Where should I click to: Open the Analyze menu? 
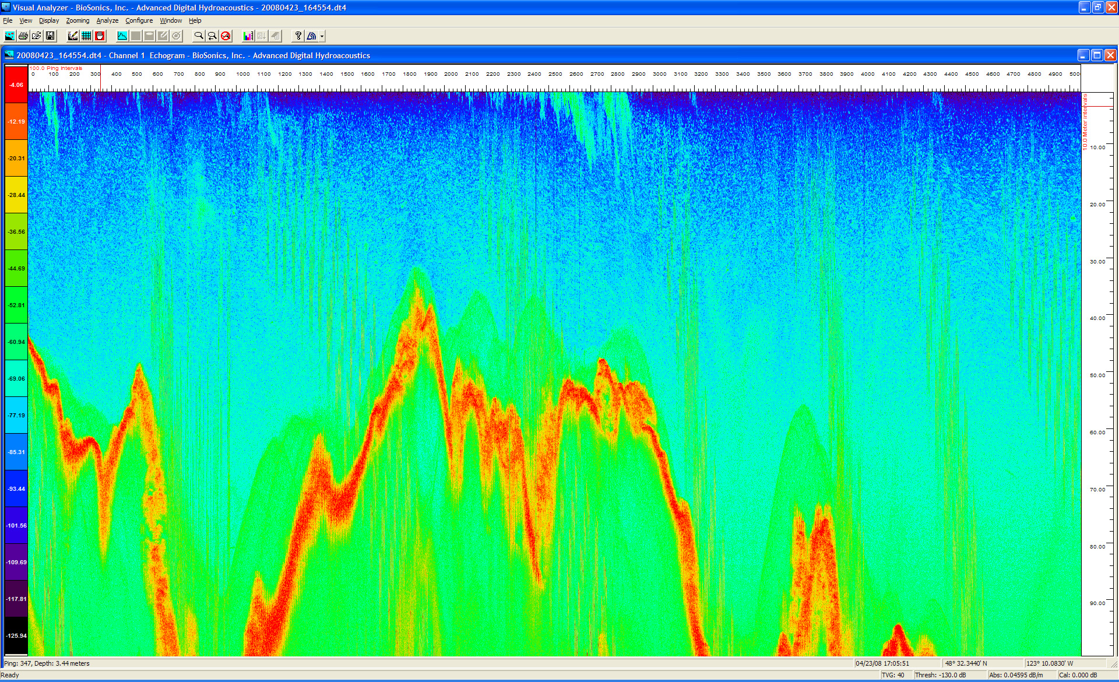(x=107, y=20)
